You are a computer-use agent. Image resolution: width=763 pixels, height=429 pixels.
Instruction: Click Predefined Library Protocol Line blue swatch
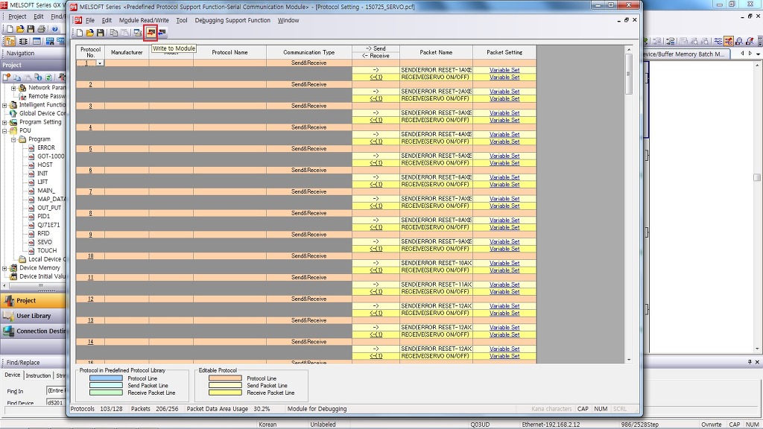(106, 378)
